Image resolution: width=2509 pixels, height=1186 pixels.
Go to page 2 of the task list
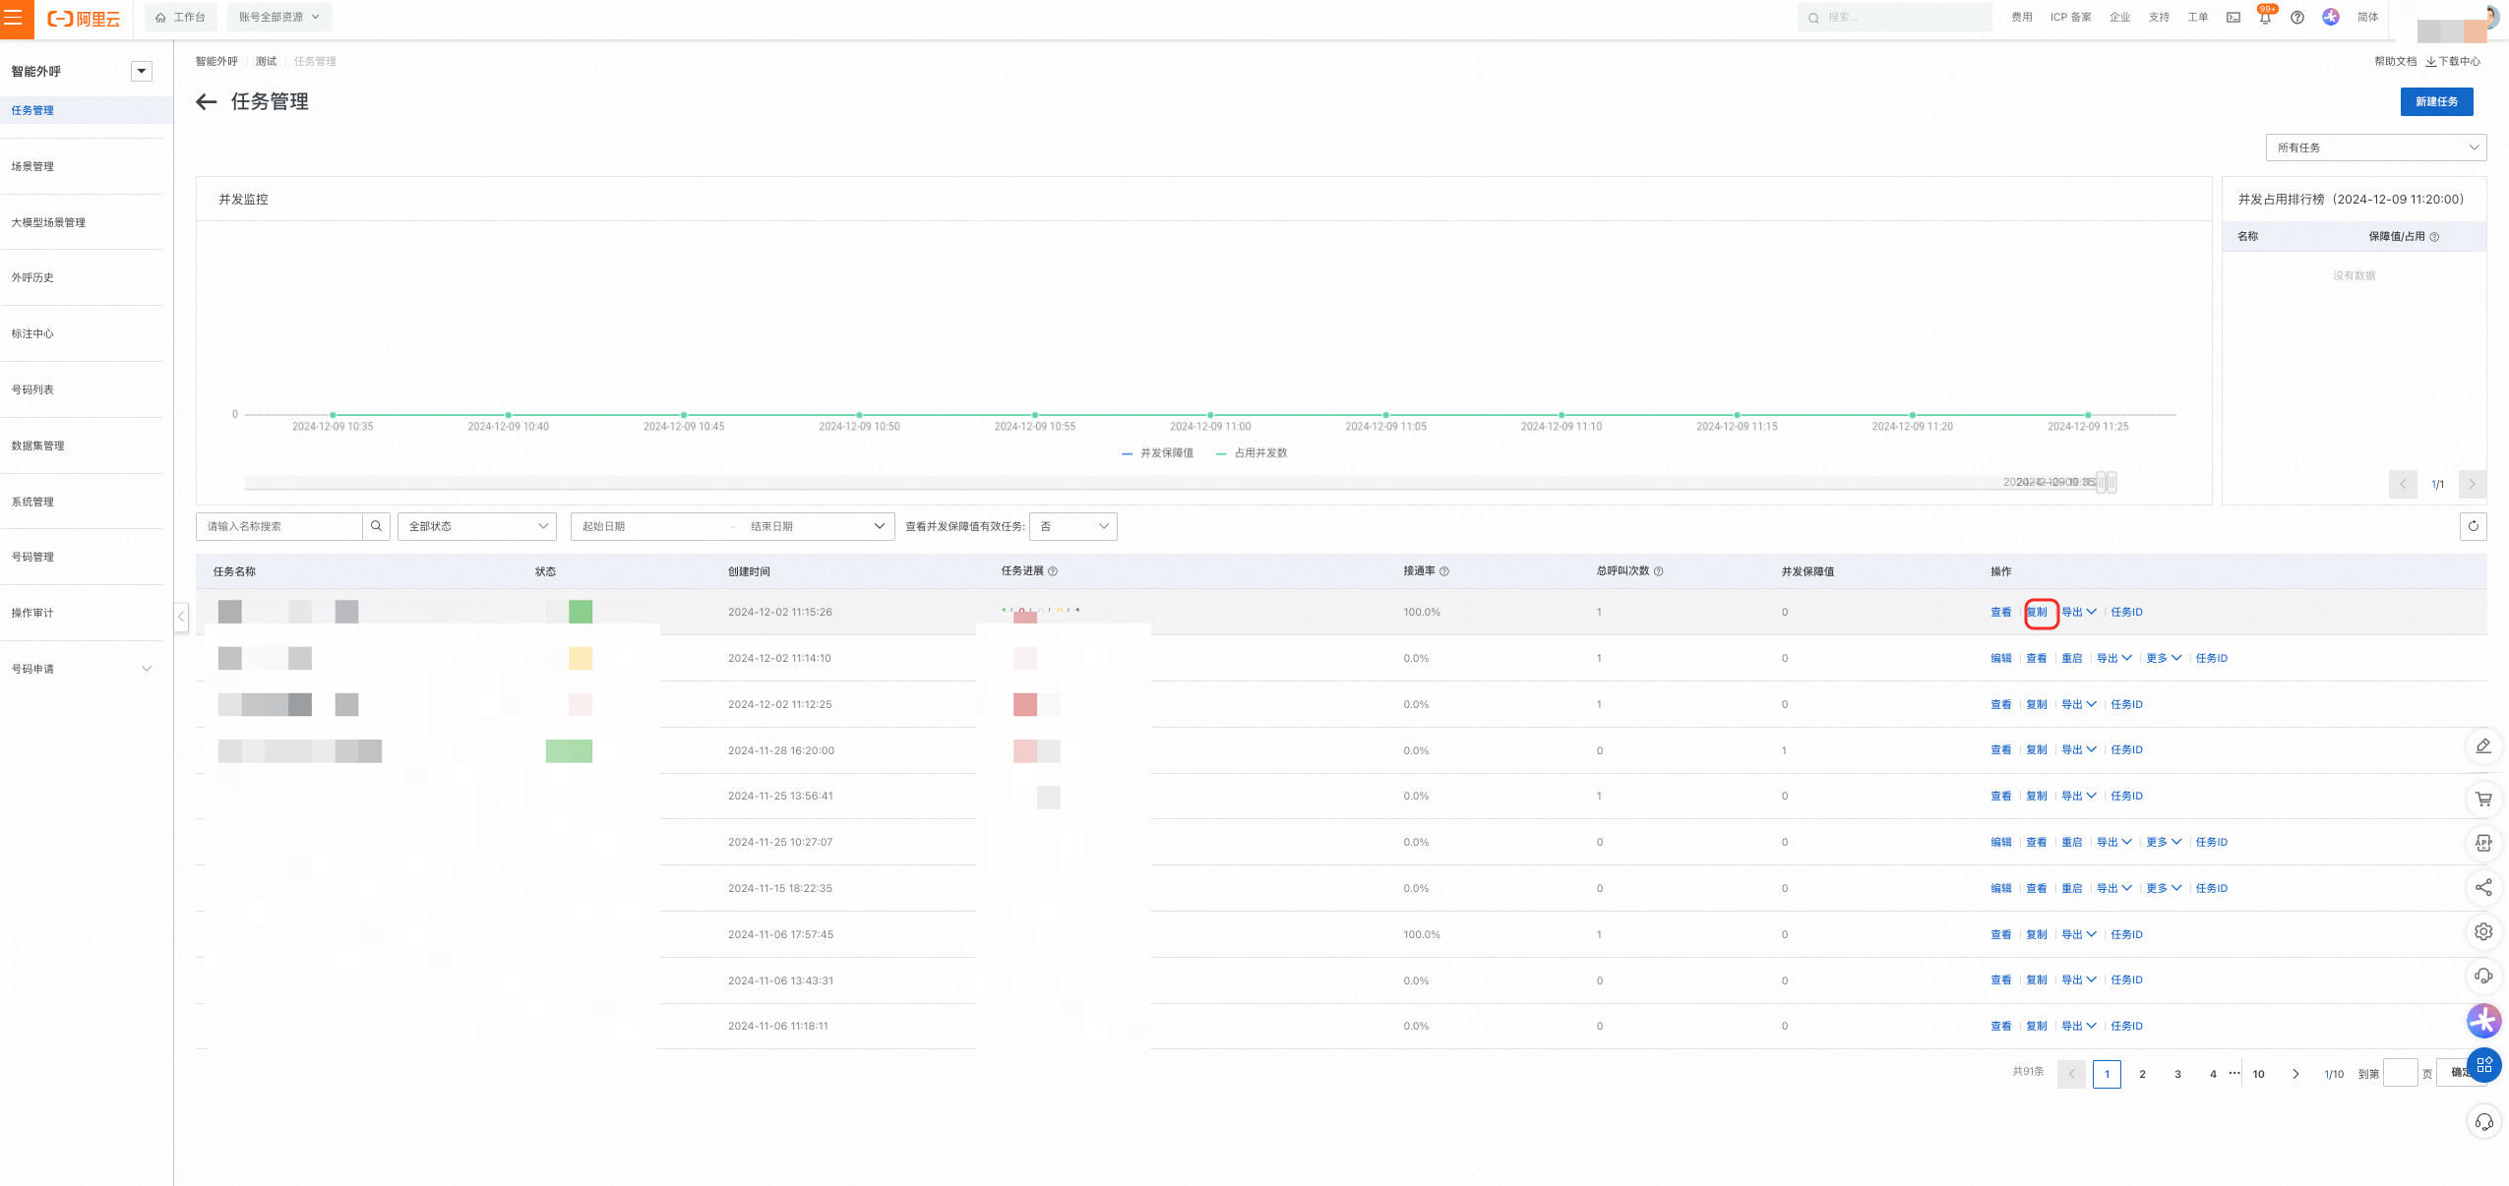pos(2142,1074)
